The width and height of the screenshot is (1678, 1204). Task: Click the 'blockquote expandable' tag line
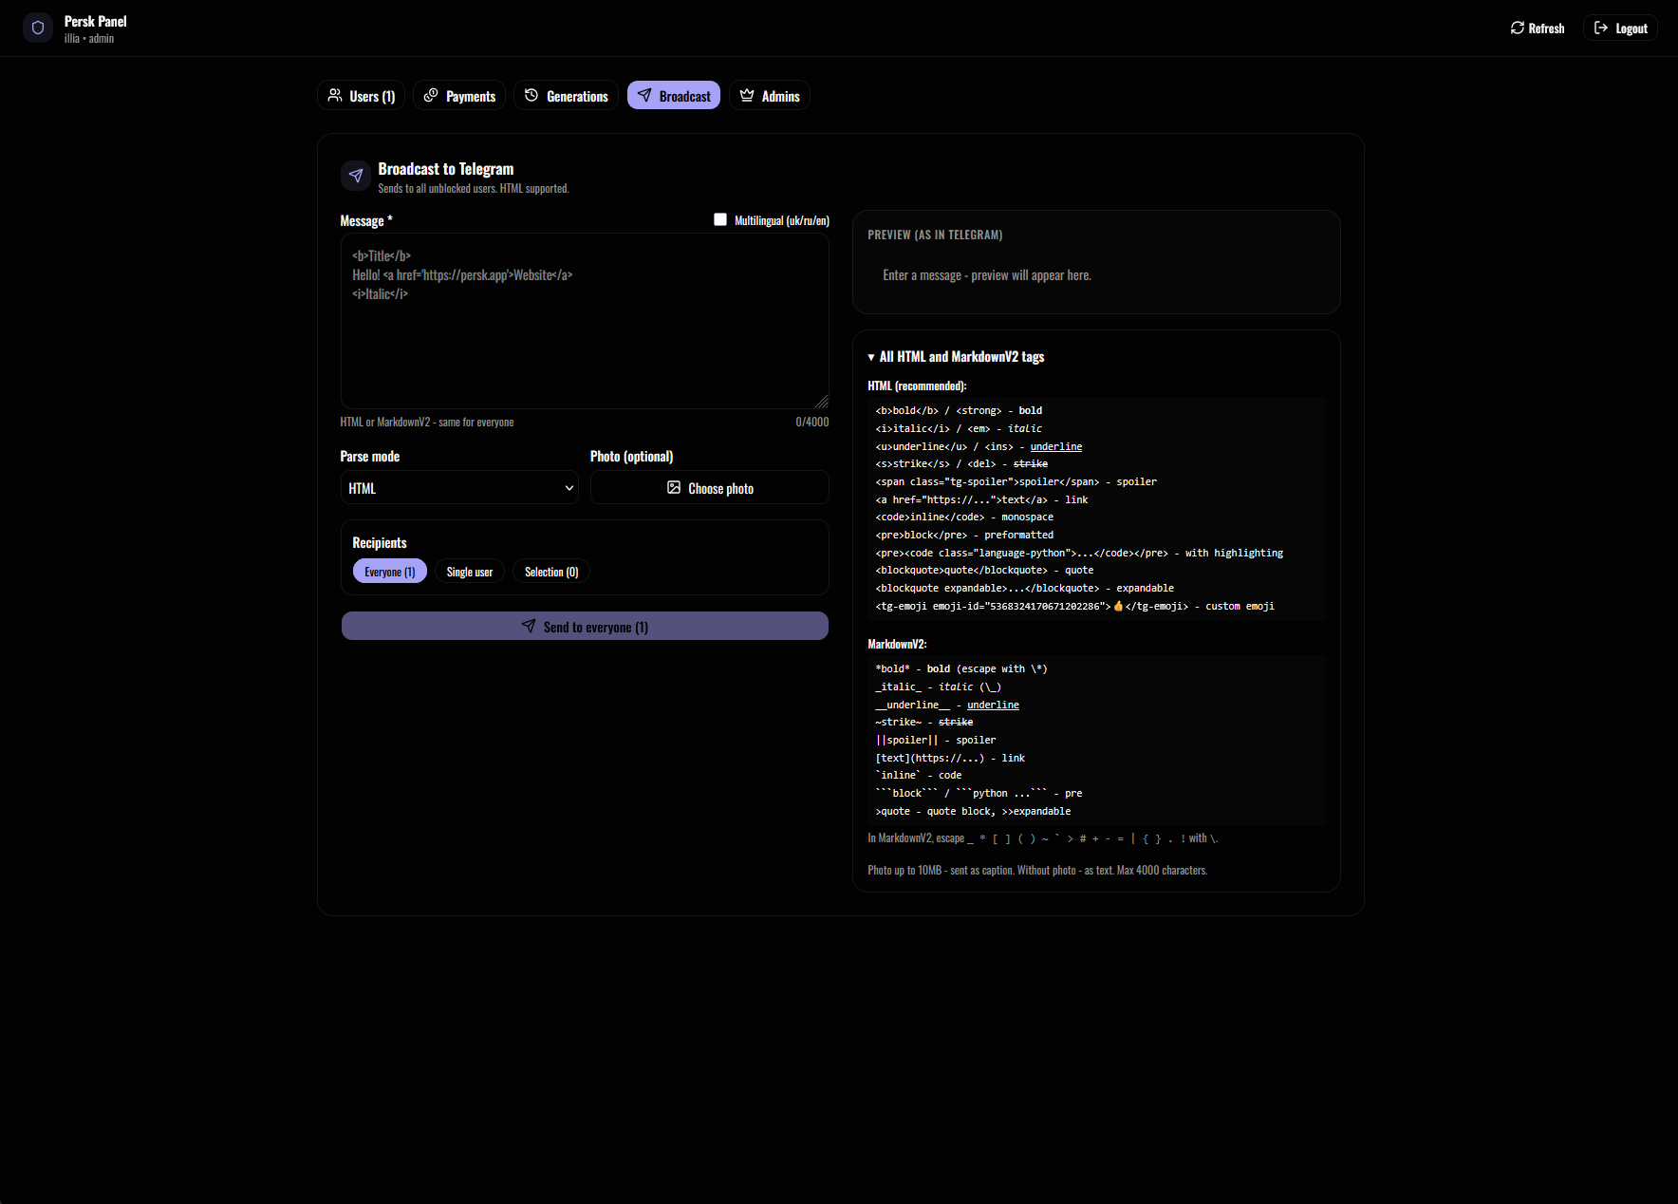click(x=1024, y=588)
